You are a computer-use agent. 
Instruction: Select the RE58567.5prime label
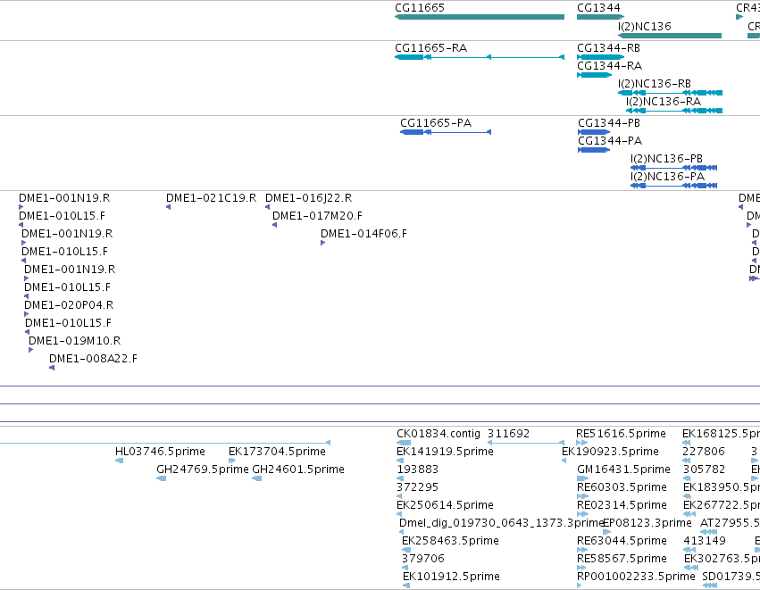point(622,559)
